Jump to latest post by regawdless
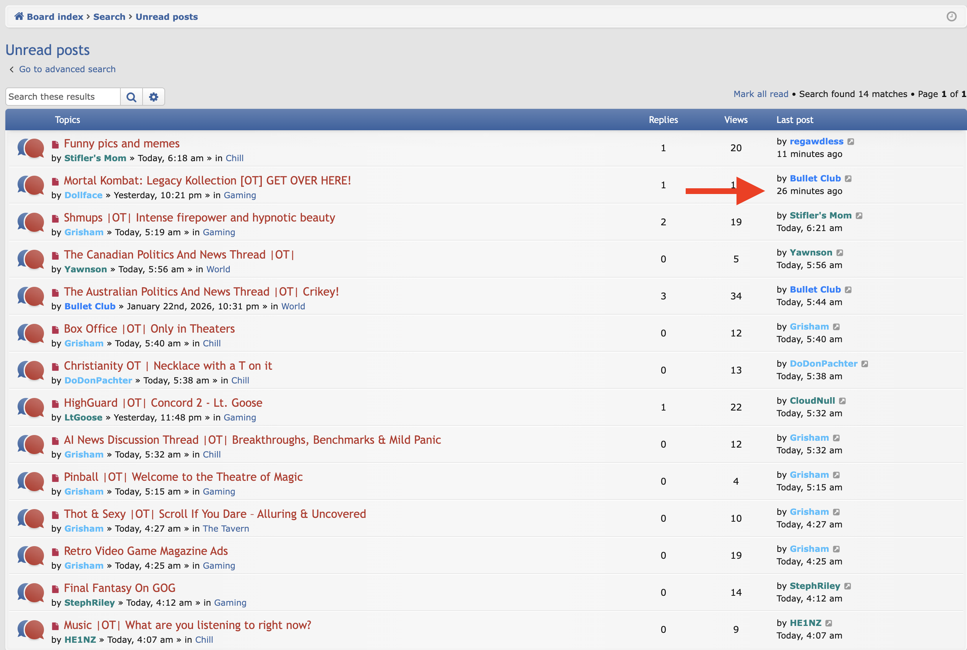967x650 pixels. coord(850,142)
